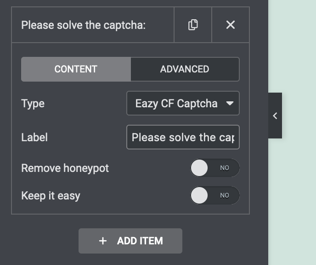Duplicate the captcha form item
The image size is (316, 265).
point(193,25)
